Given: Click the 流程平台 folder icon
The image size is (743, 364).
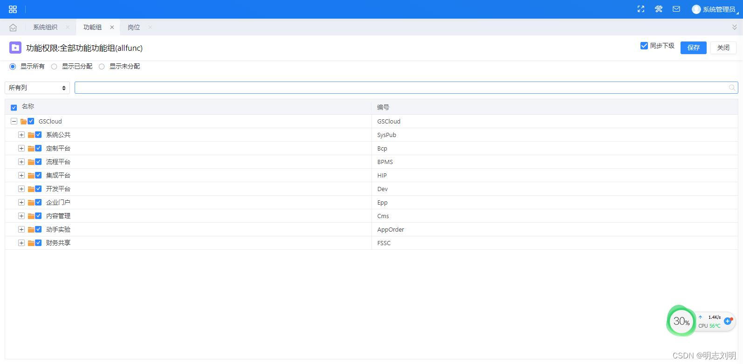Looking at the screenshot, I should pyautogui.click(x=31, y=162).
